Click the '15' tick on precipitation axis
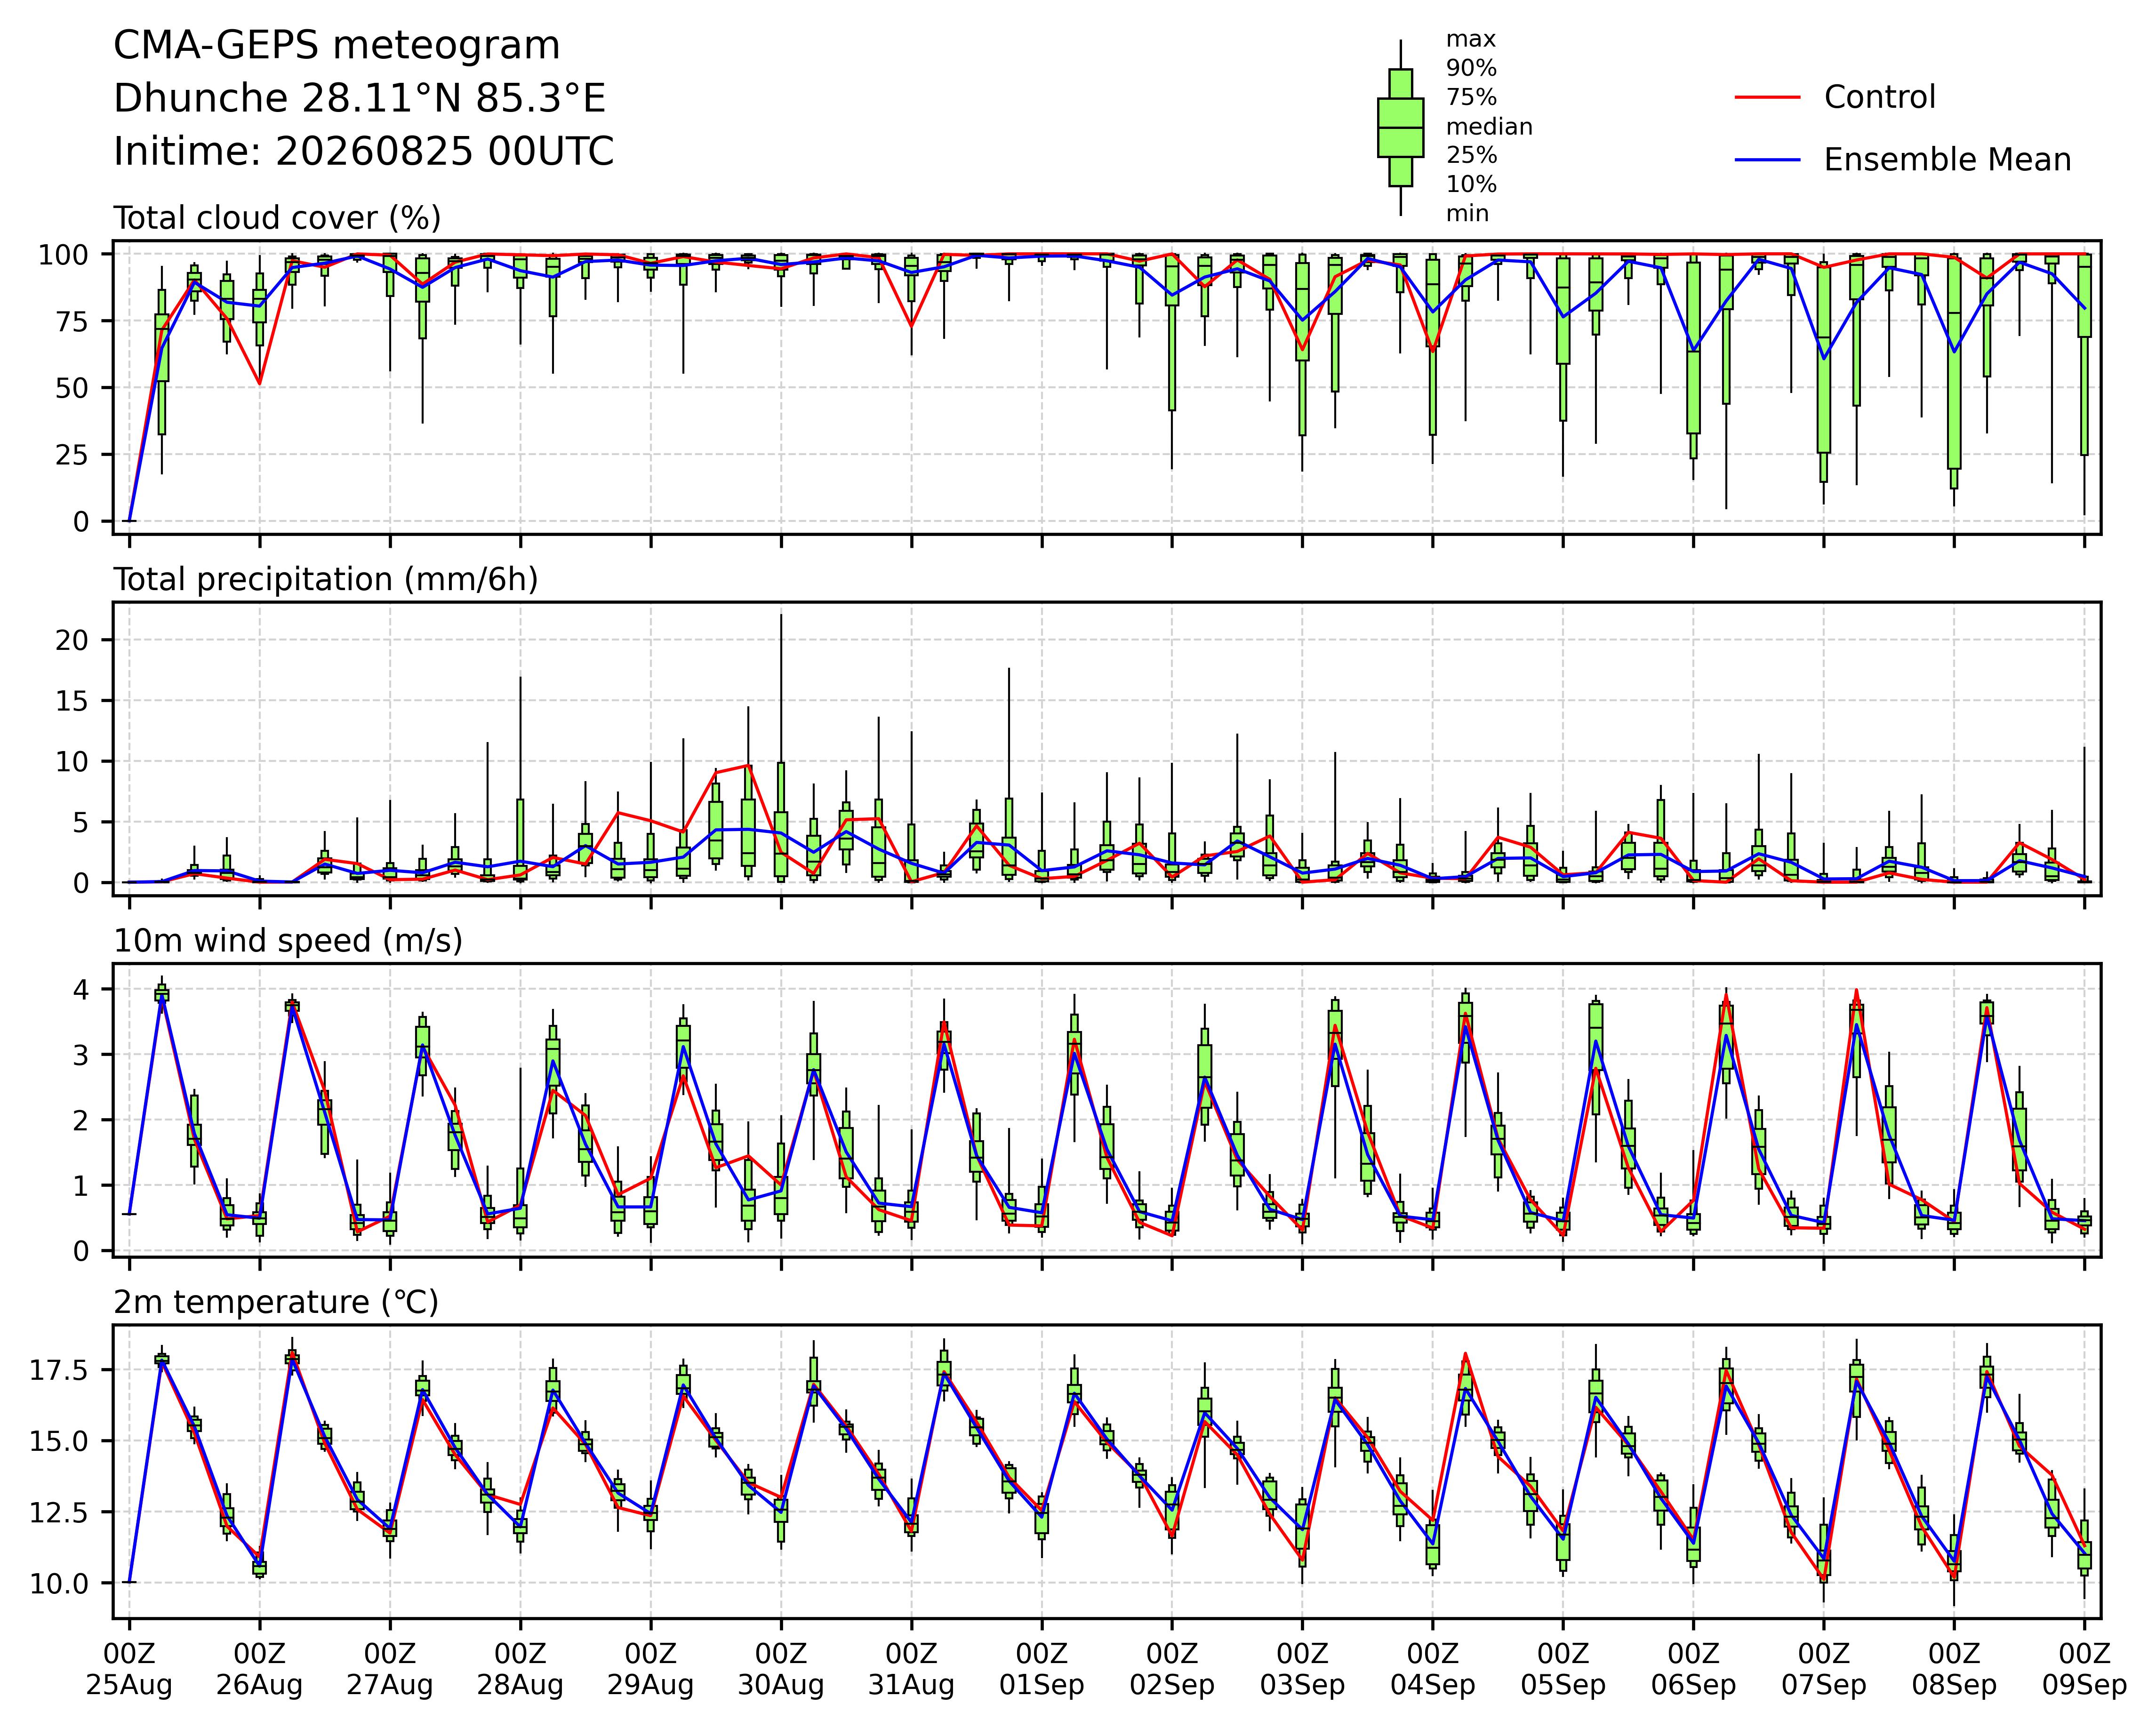This screenshot has height=1728, width=2156. (72, 701)
